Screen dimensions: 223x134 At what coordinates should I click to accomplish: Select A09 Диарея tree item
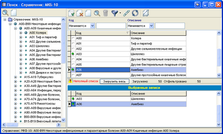point(45,73)
